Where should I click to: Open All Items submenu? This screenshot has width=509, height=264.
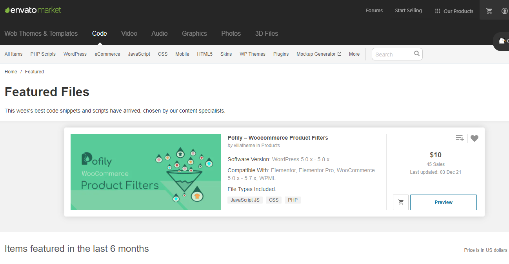pos(13,54)
